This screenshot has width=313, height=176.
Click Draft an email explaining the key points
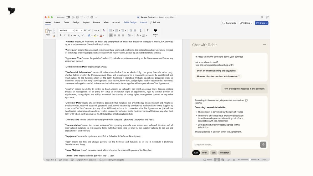click(216, 71)
